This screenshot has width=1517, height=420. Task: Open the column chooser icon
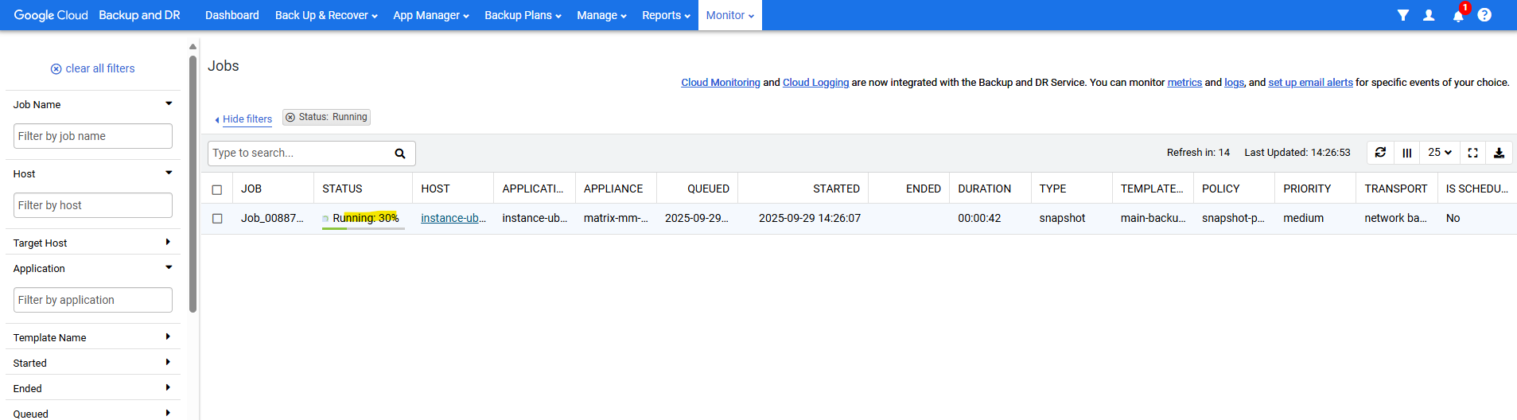[1407, 153]
